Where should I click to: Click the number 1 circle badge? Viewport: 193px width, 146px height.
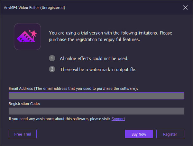[52, 58]
